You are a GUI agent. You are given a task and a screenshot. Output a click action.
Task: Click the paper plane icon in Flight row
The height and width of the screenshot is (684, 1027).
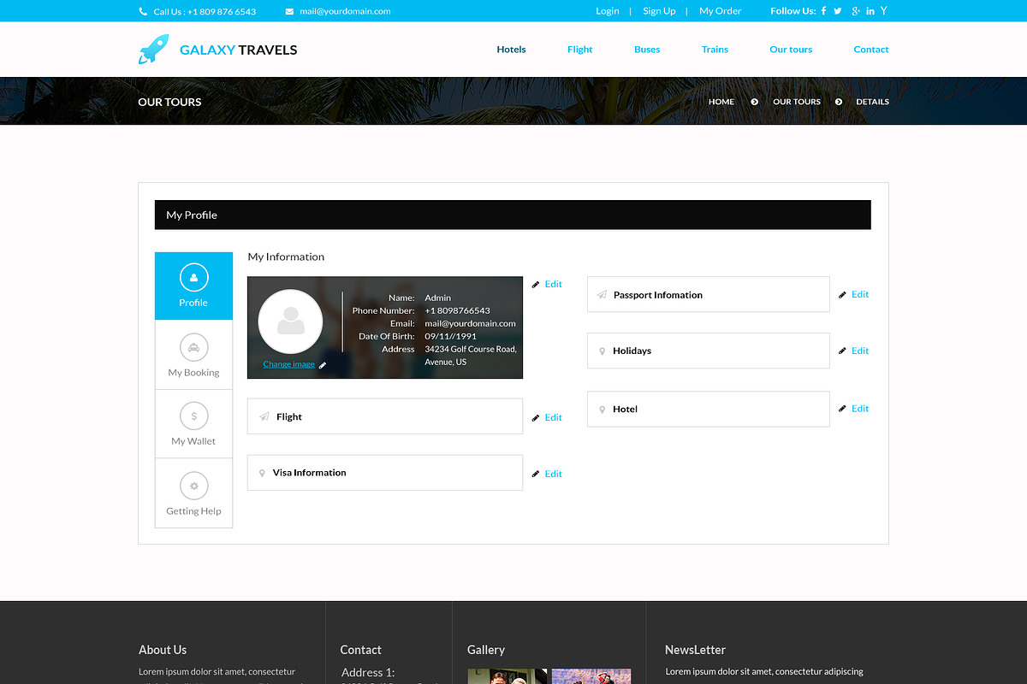point(264,417)
